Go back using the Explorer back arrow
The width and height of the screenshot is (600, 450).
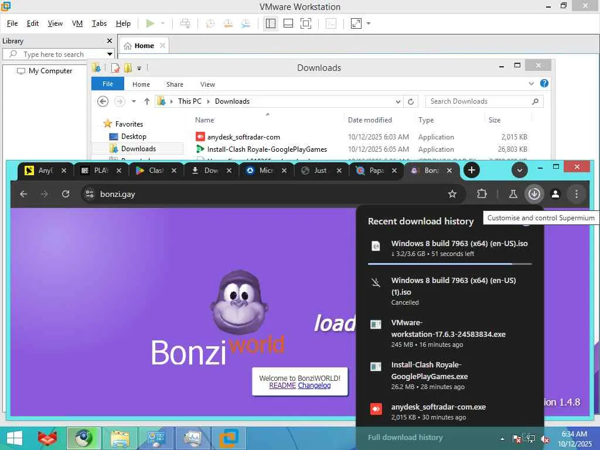(103, 101)
